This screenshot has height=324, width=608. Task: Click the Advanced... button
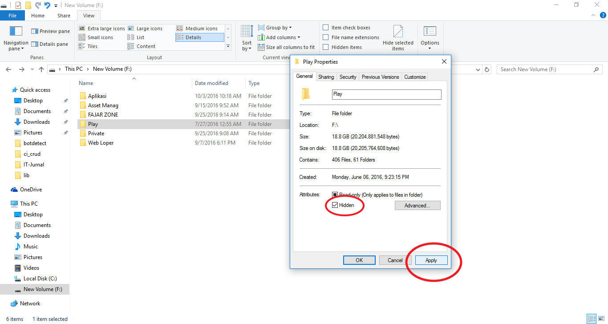[x=417, y=206]
